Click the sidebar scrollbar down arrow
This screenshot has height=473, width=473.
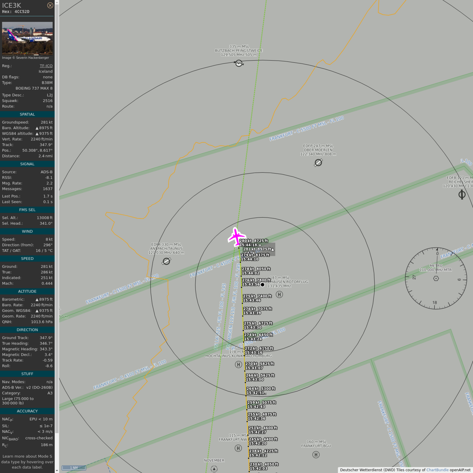point(57,470)
